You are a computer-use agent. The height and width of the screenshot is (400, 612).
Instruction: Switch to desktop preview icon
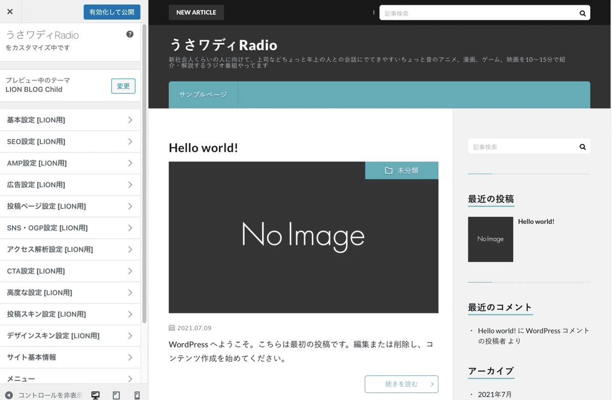pos(95,395)
